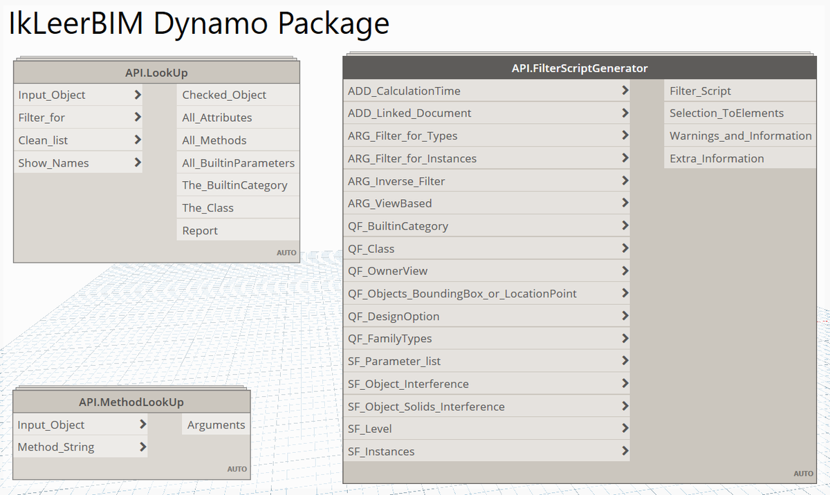The width and height of the screenshot is (830, 495).
Task: Click the Filter_Script output port
Action: [701, 90]
